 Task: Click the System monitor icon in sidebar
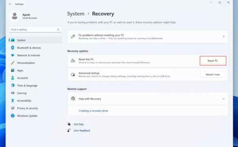[x=13, y=40]
